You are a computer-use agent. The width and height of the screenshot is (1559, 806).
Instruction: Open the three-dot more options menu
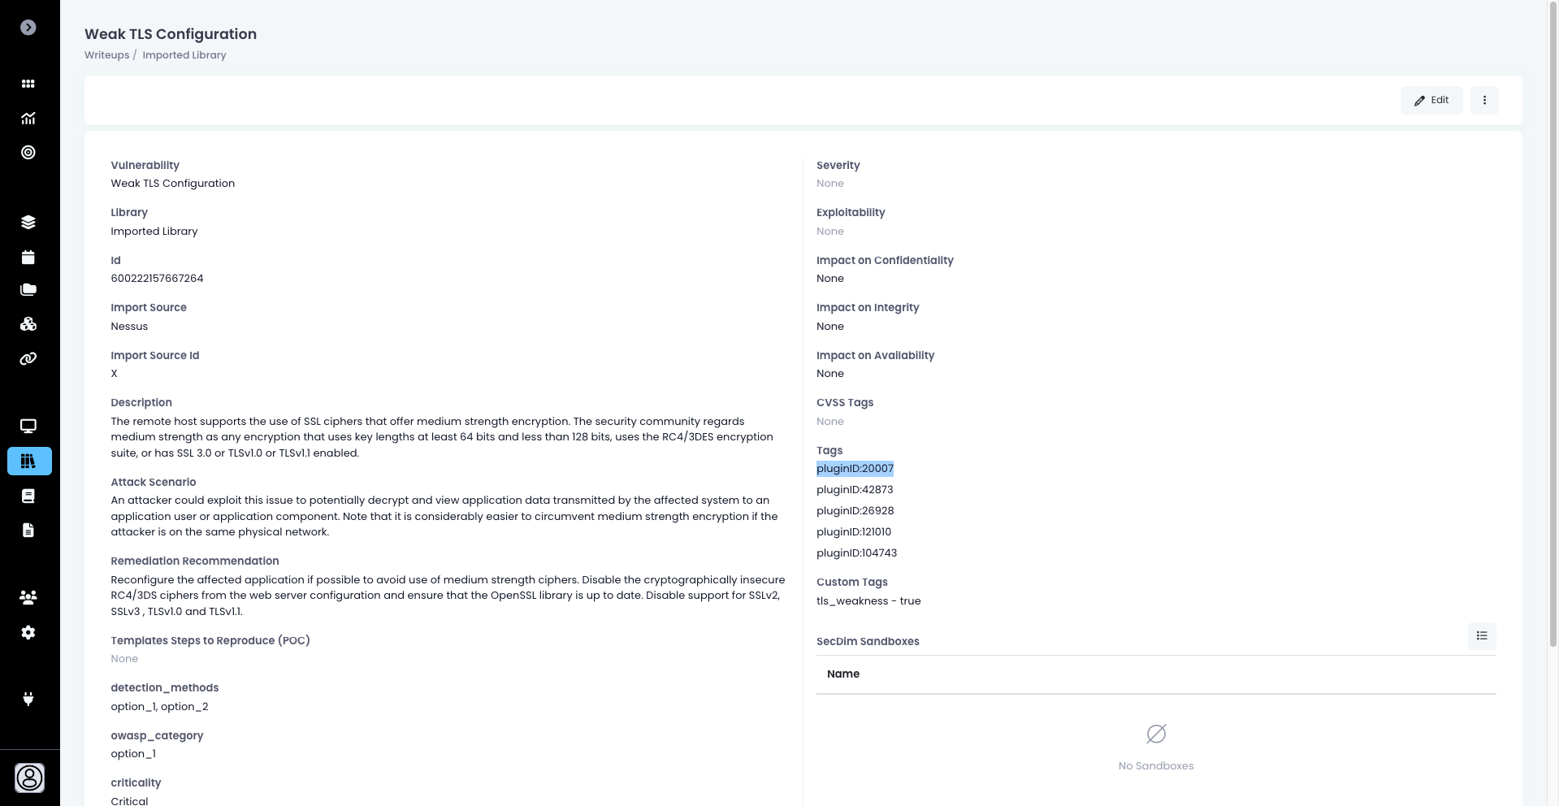[x=1483, y=100]
